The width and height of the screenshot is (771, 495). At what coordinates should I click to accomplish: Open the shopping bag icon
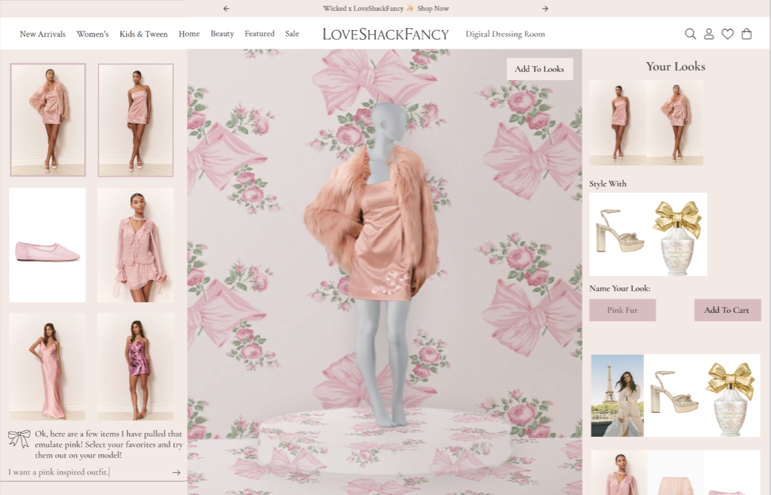tap(746, 34)
